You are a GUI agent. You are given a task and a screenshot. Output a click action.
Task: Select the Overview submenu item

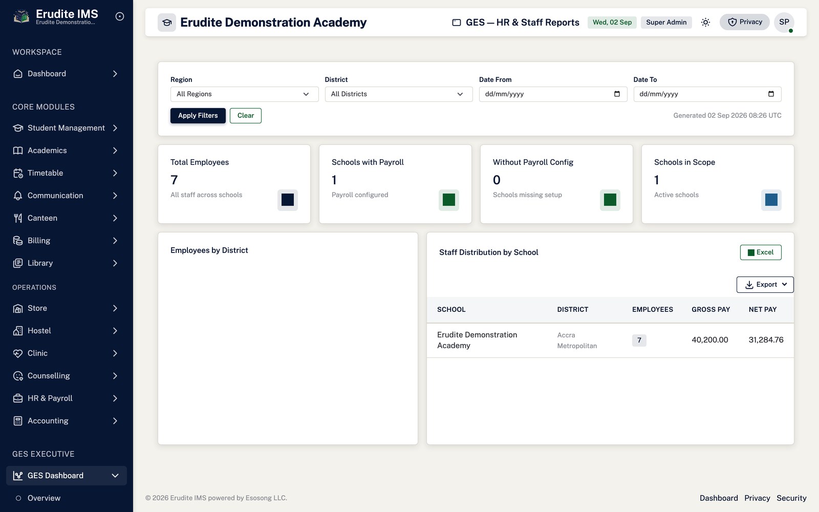coord(67,498)
